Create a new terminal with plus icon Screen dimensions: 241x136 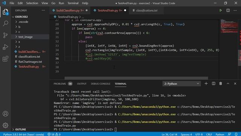click(x=206, y=83)
